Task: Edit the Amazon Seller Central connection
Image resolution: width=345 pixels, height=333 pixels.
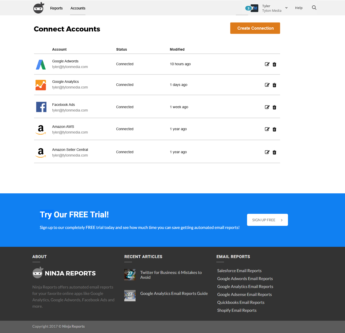Action: (x=267, y=152)
